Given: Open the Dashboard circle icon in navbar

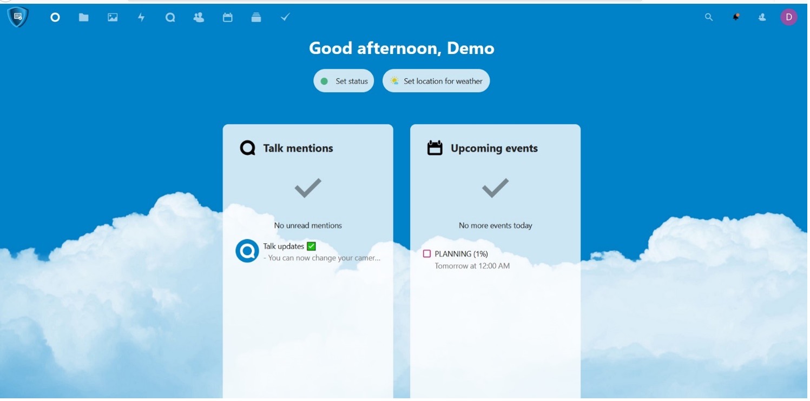Looking at the screenshot, I should coord(55,17).
